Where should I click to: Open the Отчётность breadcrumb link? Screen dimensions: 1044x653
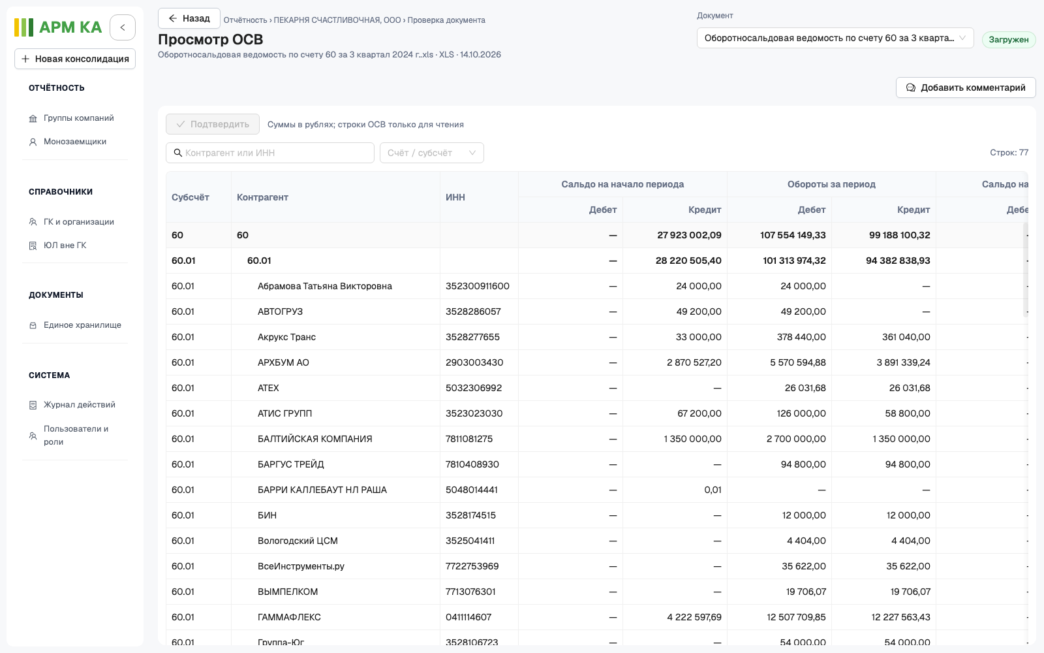(x=245, y=20)
